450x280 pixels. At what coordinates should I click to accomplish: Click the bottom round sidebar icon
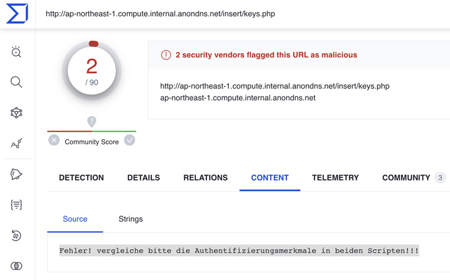pos(17,266)
